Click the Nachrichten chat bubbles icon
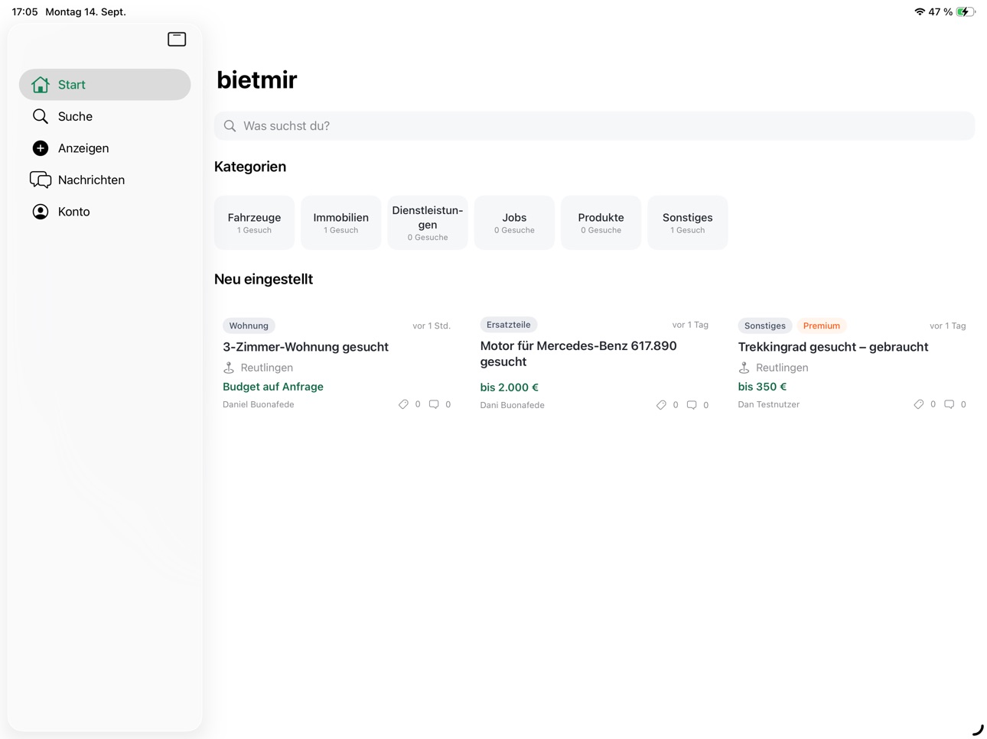Viewport: 987px width, 739px height. click(41, 180)
